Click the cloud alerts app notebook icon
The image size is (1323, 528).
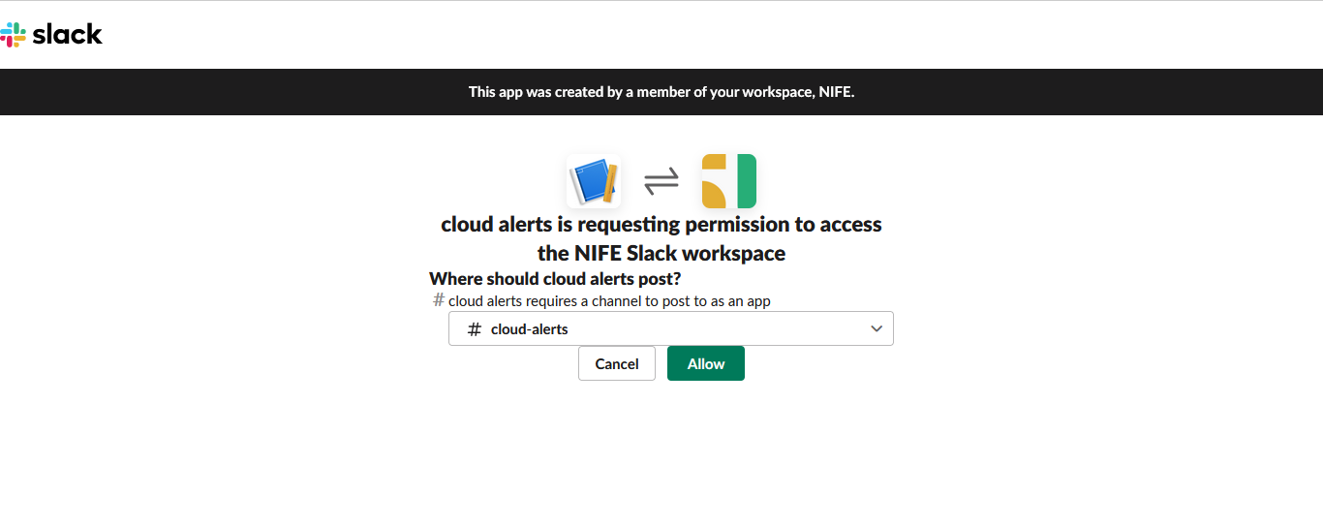594,181
